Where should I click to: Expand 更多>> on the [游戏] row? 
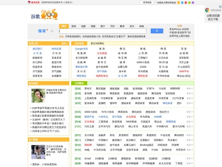190,112
